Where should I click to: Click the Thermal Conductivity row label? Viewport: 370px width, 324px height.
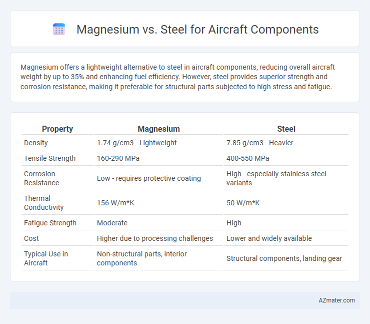pyautogui.click(x=43, y=203)
